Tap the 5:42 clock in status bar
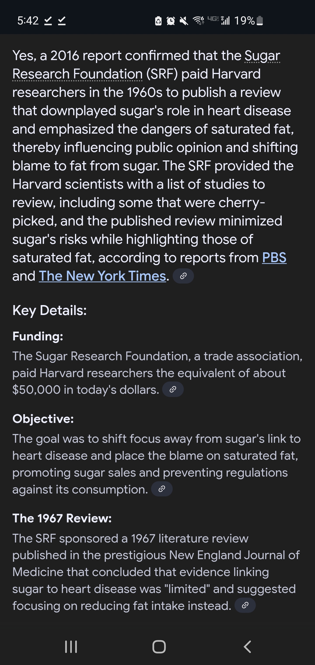315x665 pixels. point(28,21)
